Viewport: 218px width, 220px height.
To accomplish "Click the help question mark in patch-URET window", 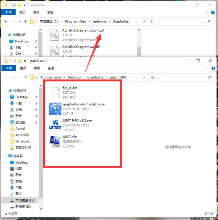I will [213, 68].
